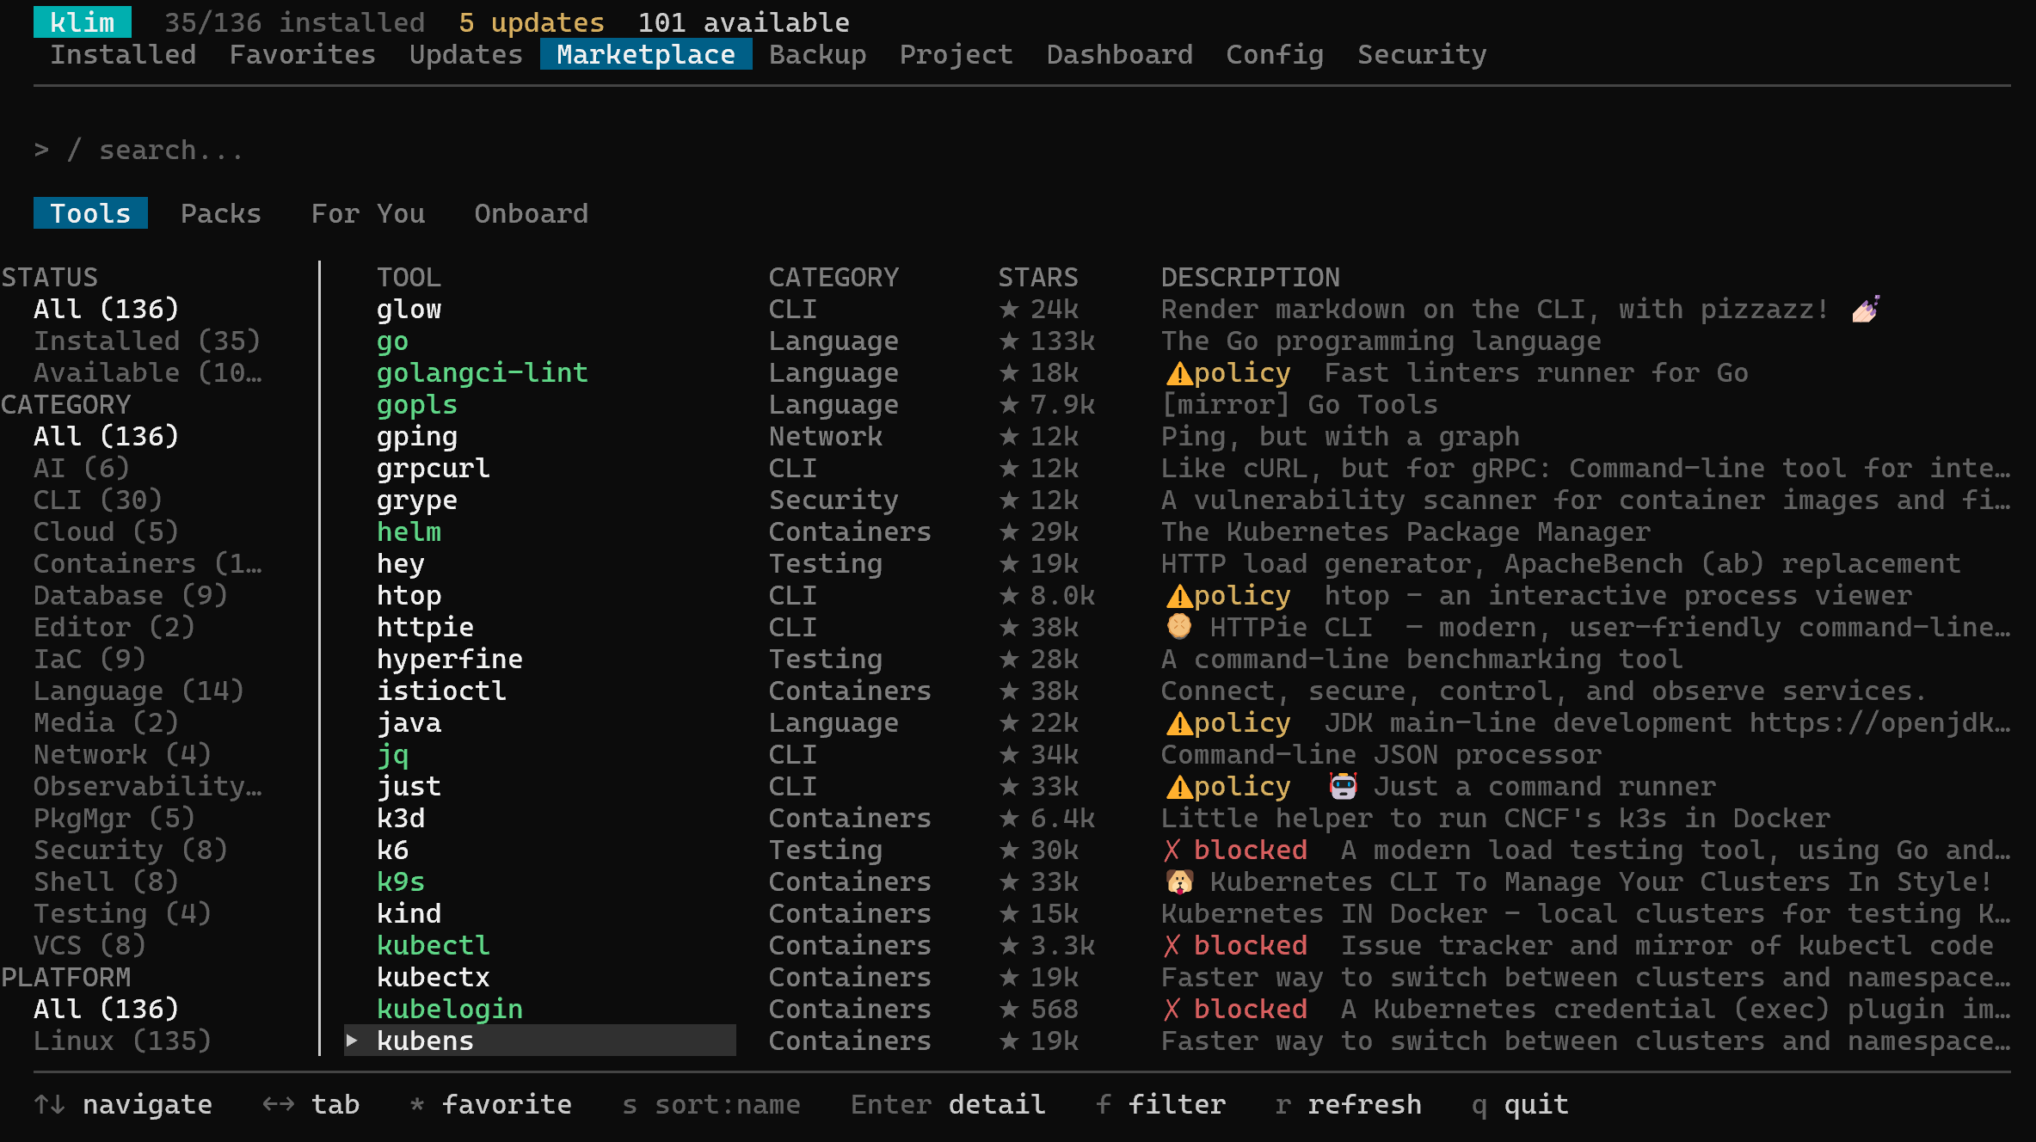Select the istioctl tool row
2036x1142 pixels.
pyautogui.click(x=1178, y=691)
